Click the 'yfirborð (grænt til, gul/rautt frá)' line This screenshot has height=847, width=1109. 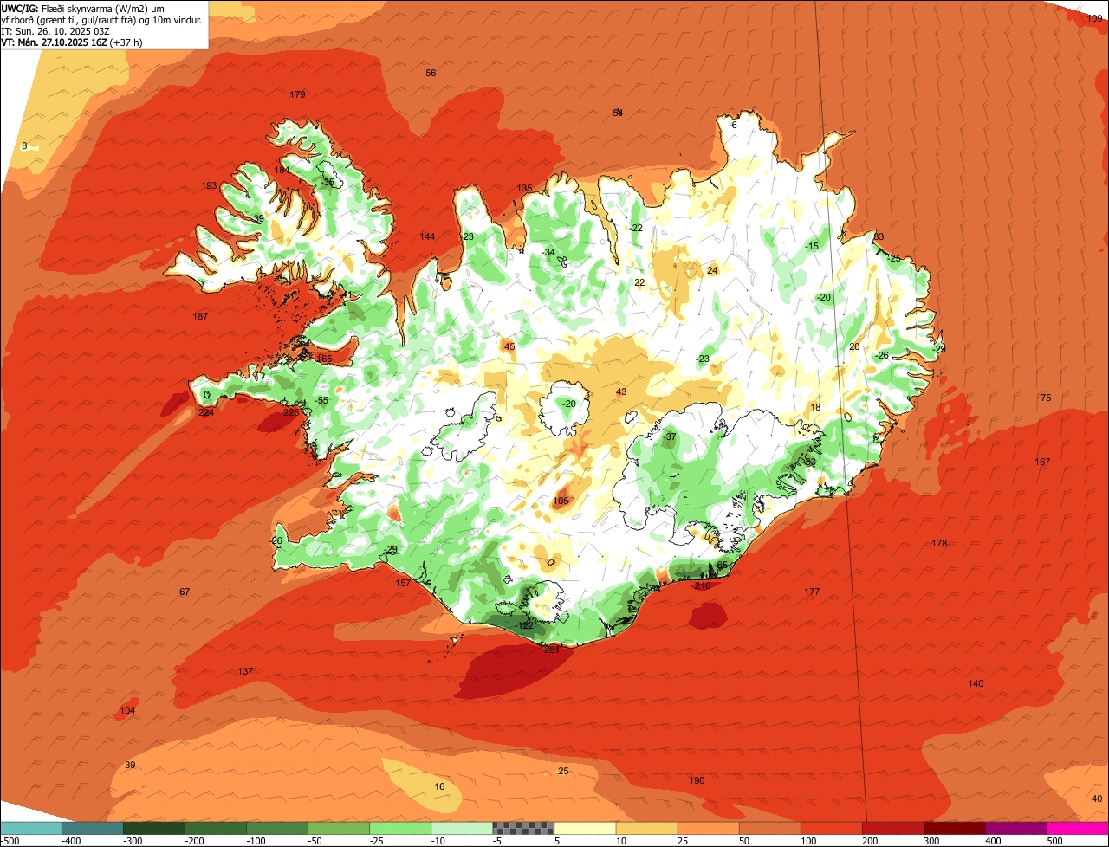click(101, 19)
